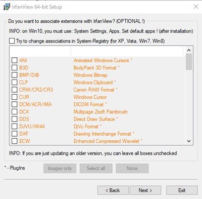Click the Animated Windows Cursors description
This screenshot has width=202, height=199.
[103, 60]
